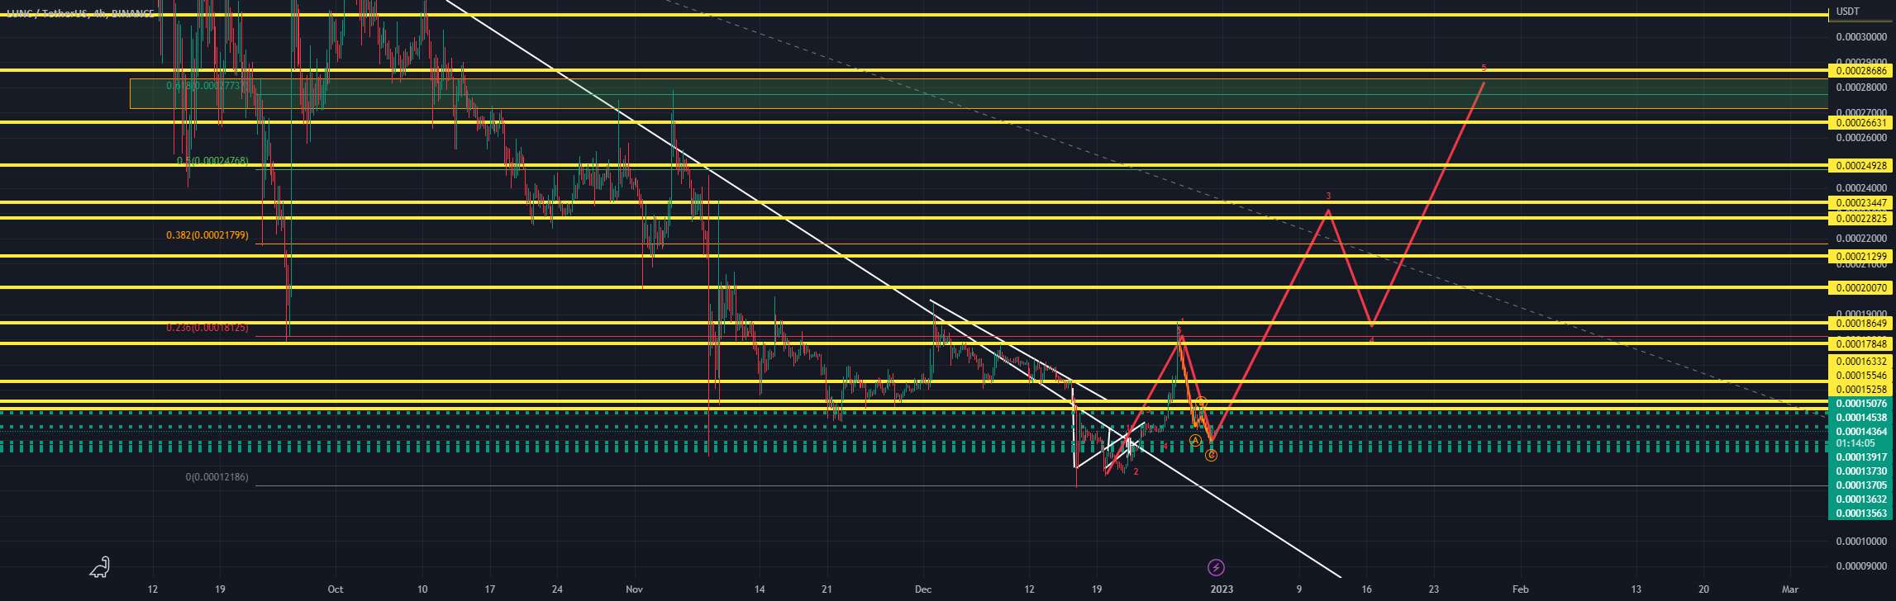Select the 0.00018649 yellow price label
Viewport: 1896px width, 601px height.
point(1860,324)
